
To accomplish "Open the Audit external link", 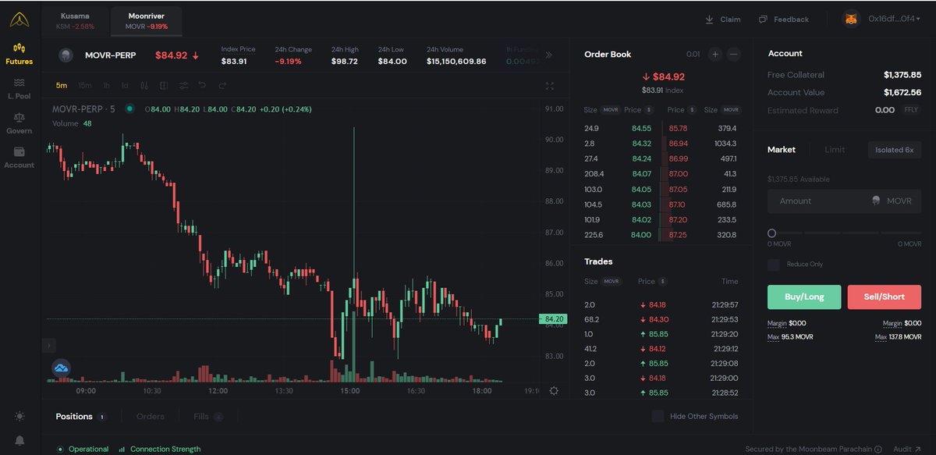I will pyautogui.click(x=906, y=449).
